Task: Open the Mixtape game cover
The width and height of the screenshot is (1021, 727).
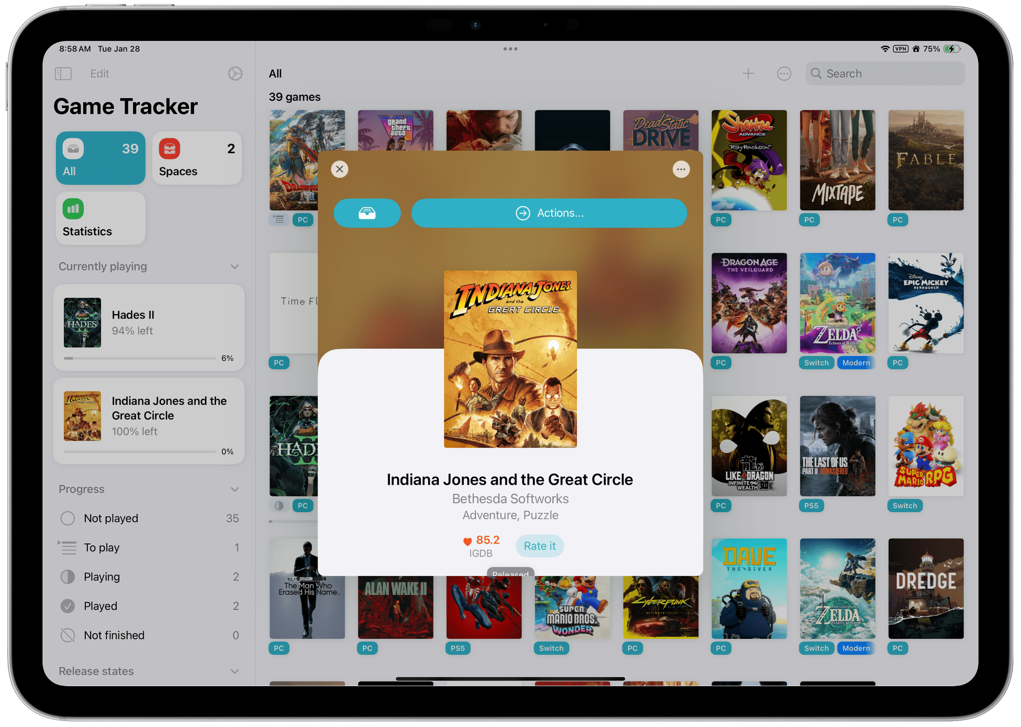Action: 837,160
